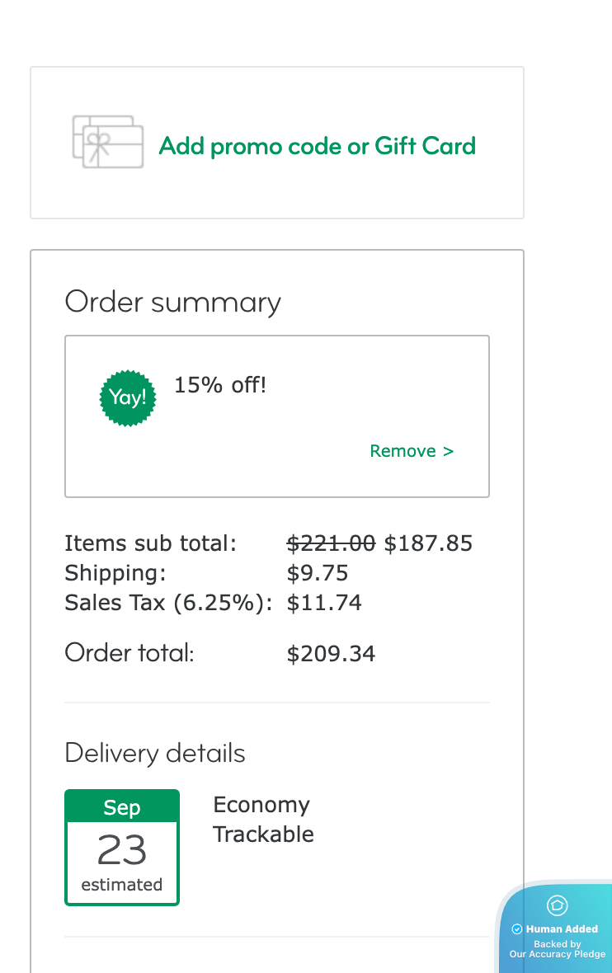This screenshot has width=612, height=973.
Task: Open the Backed by Our Accuracy Pledge text
Action: pyautogui.click(x=558, y=949)
